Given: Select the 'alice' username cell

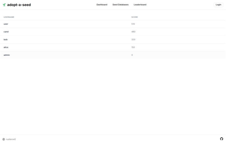Looking at the screenshot, I should pos(6,47).
